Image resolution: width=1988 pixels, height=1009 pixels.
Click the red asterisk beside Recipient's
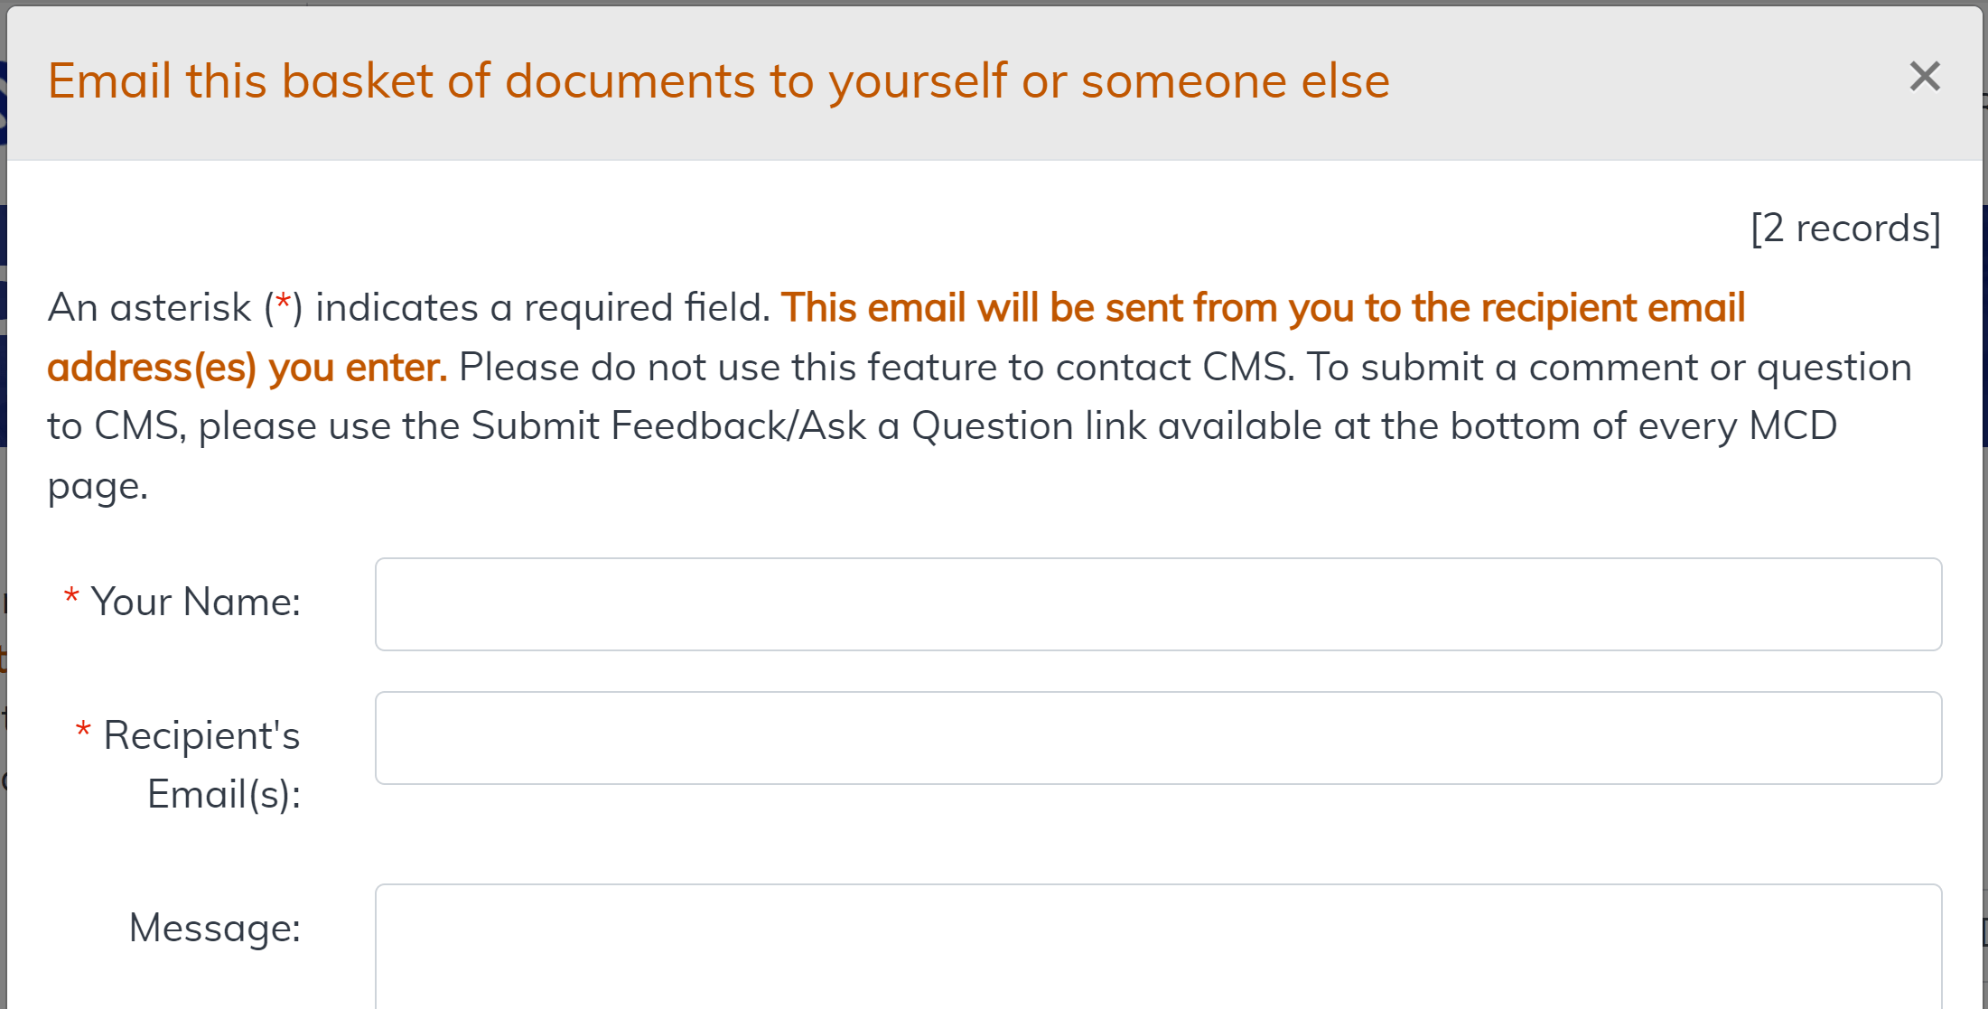pyautogui.click(x=83, y=731)
